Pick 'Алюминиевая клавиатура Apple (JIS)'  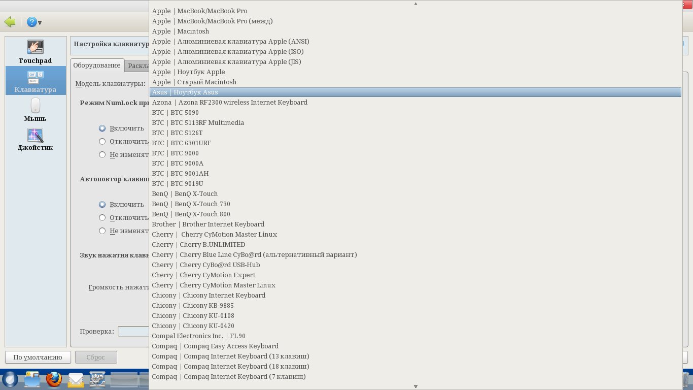point(415,62)
